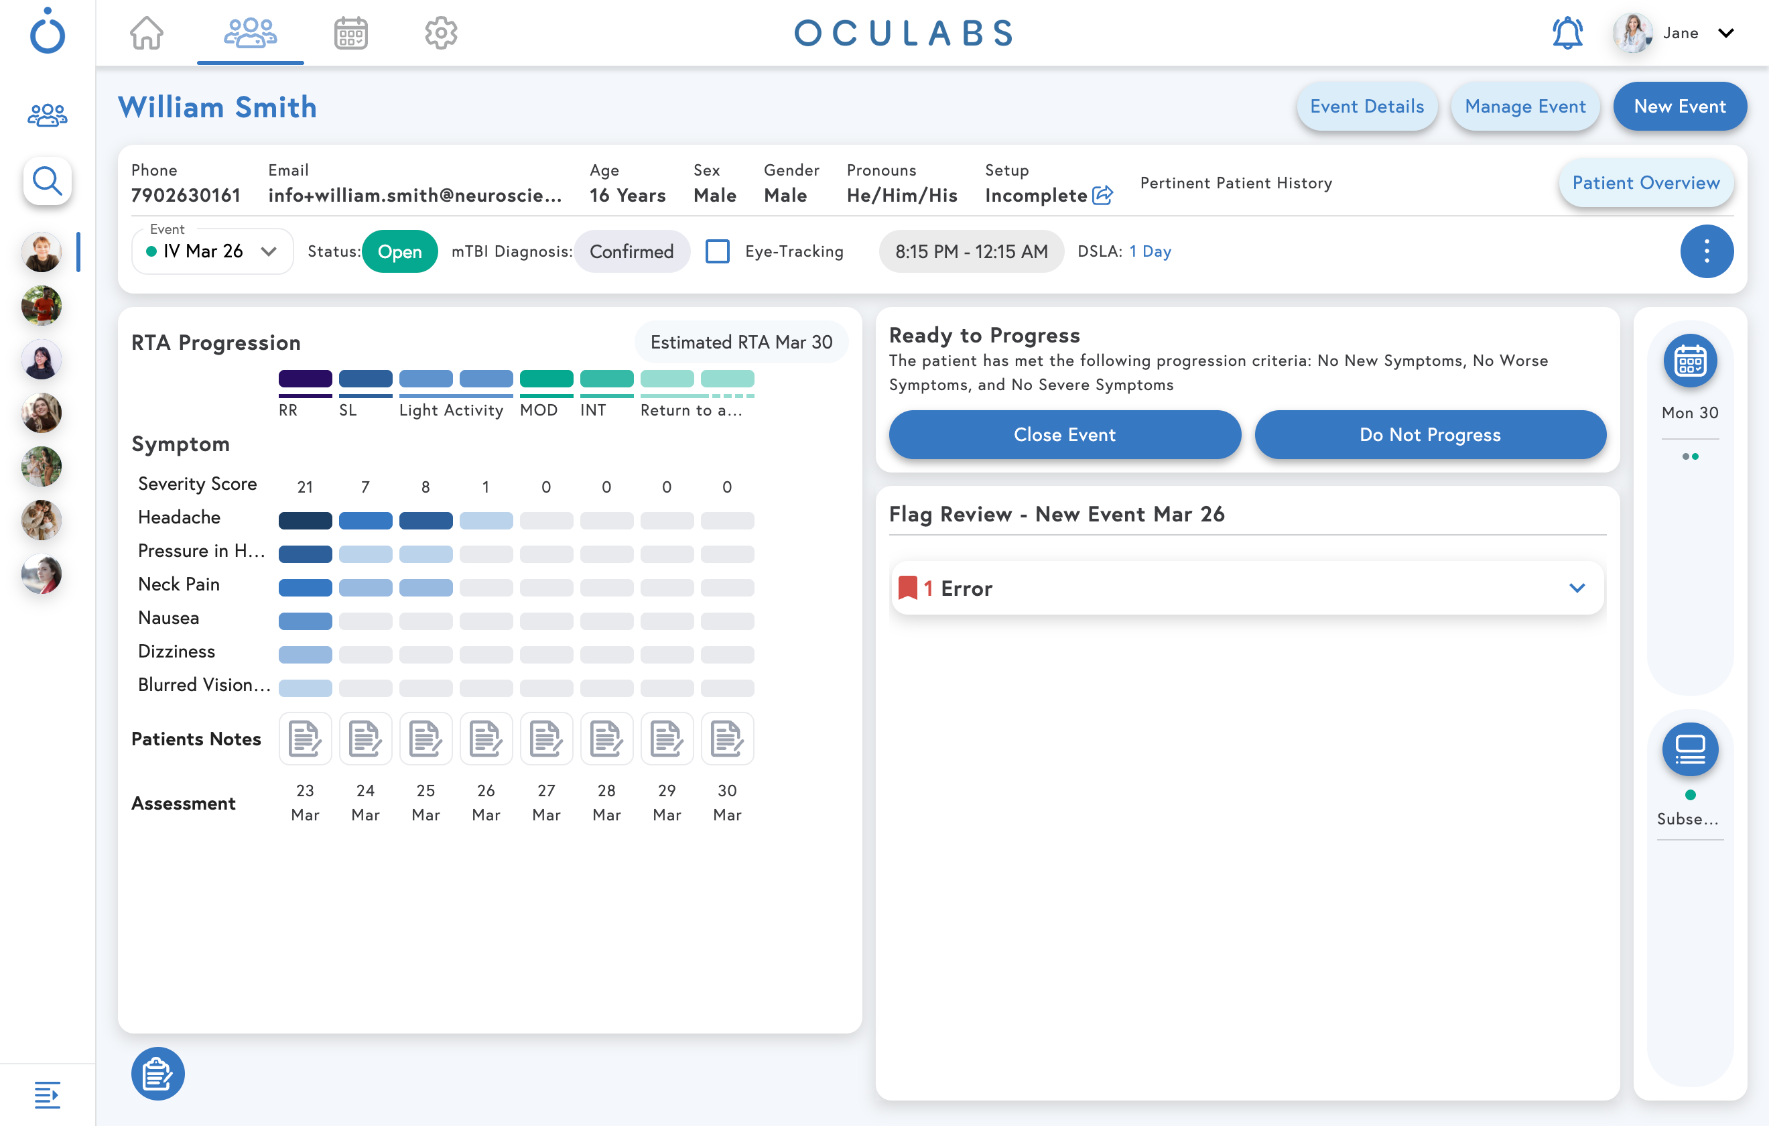Click the 30 Mar assessment date
1769x1126 pixels.
point(726,802)
